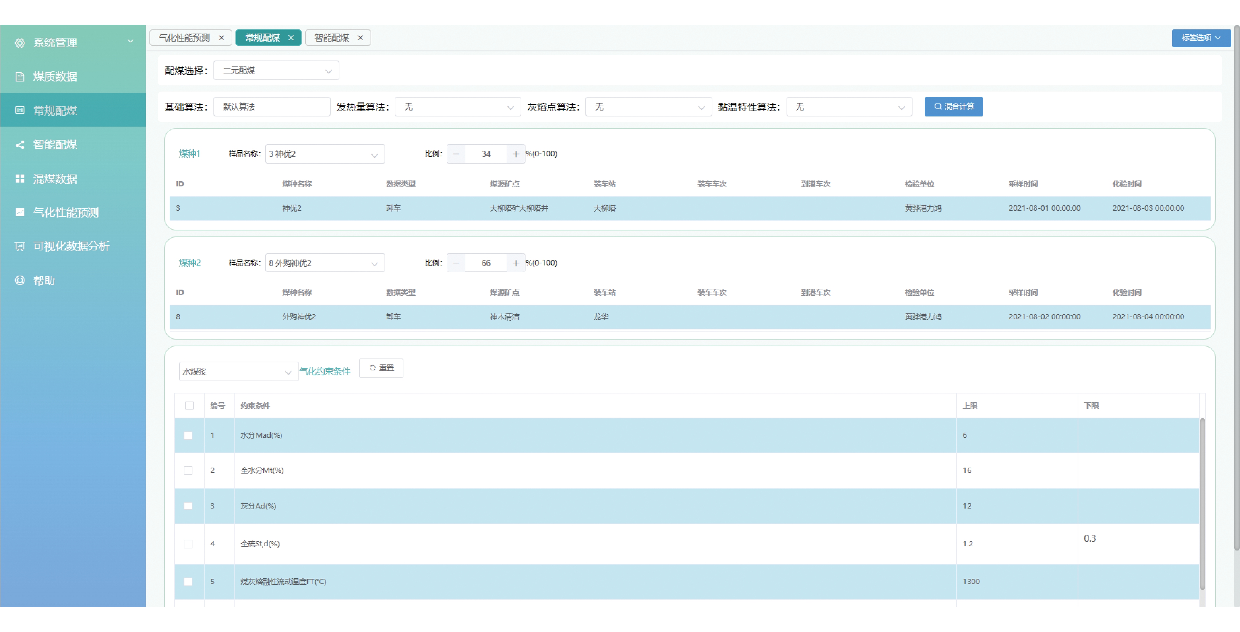
Task: Open the 配煤选择 二元配煤 dropdown
Action: click(x=276, y=71)
